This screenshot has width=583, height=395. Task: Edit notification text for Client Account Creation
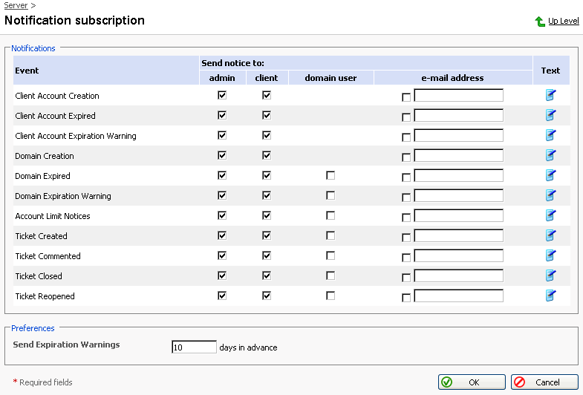pos(550,95)
